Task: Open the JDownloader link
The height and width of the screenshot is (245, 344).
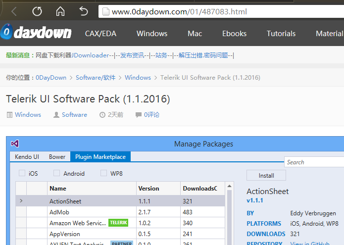Action: point(90,55)
